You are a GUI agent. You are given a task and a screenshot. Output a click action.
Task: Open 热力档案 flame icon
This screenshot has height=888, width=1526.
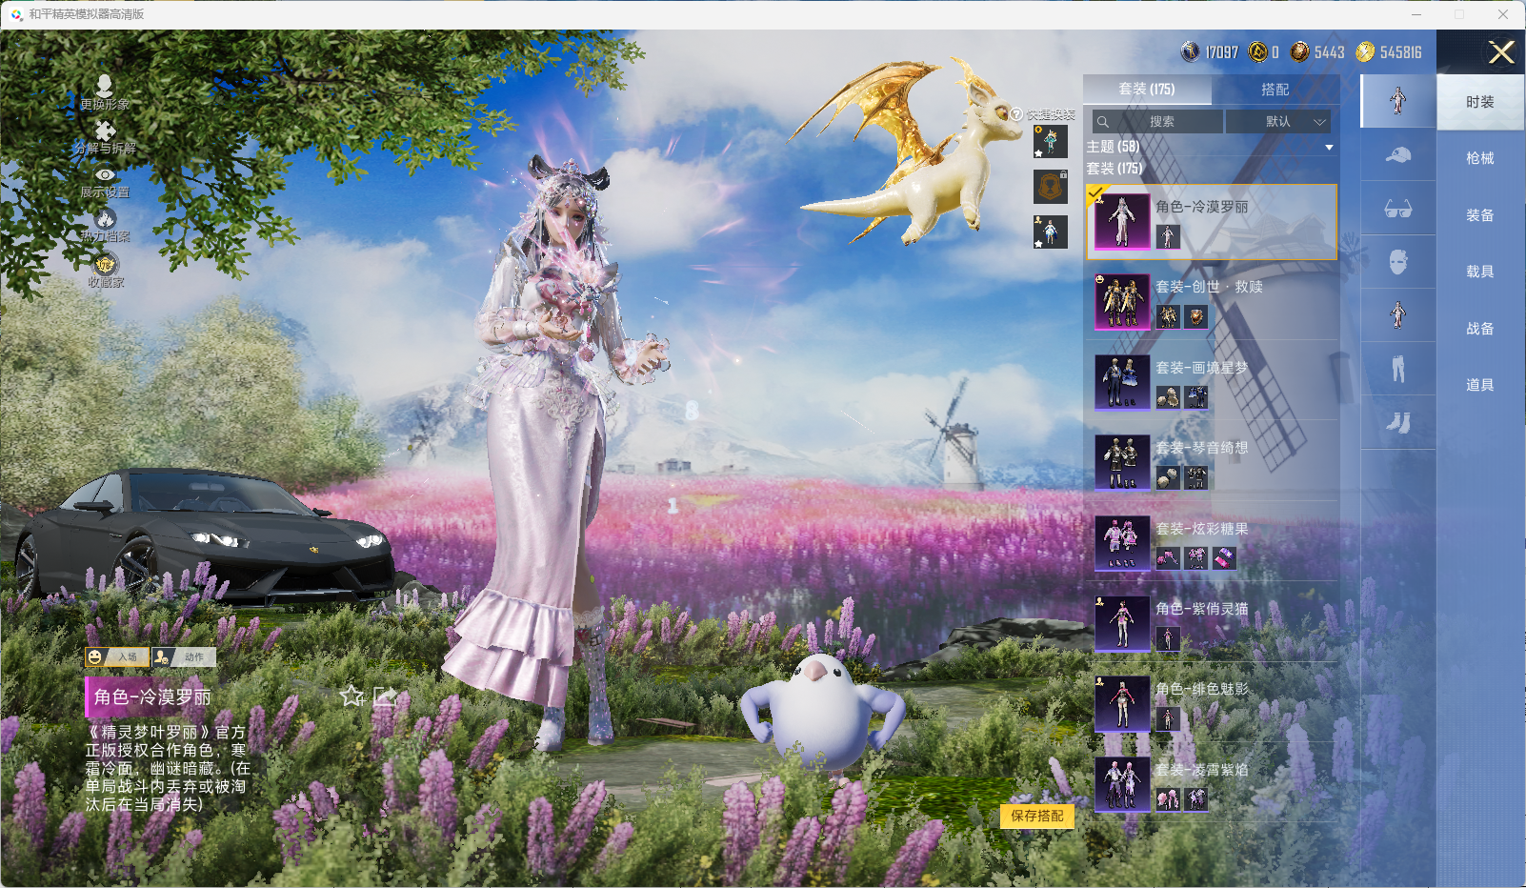105,219
